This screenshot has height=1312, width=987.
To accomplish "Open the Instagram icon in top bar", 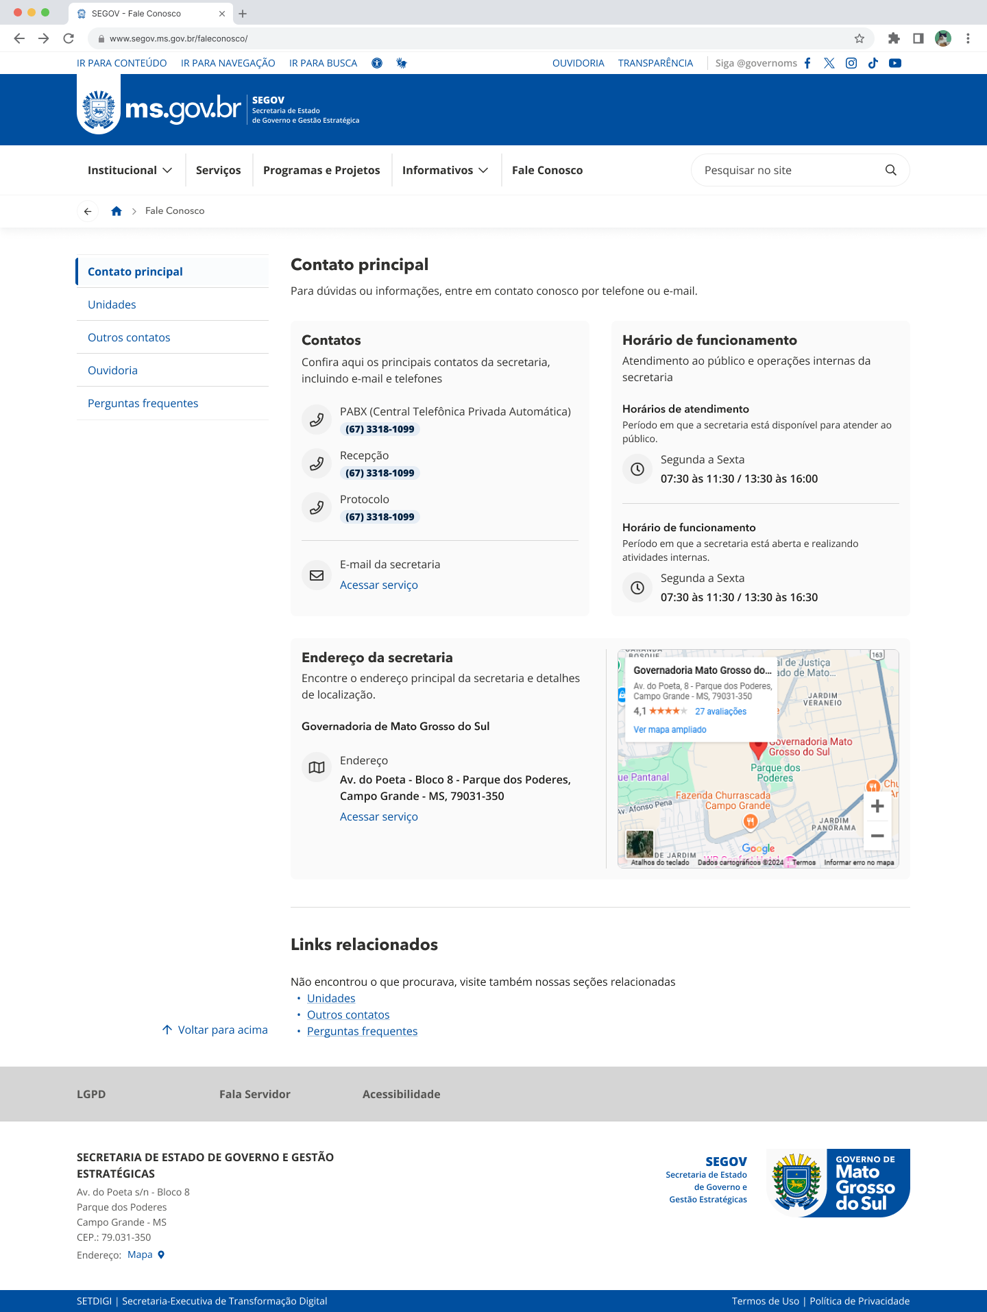I will (851, 63).
